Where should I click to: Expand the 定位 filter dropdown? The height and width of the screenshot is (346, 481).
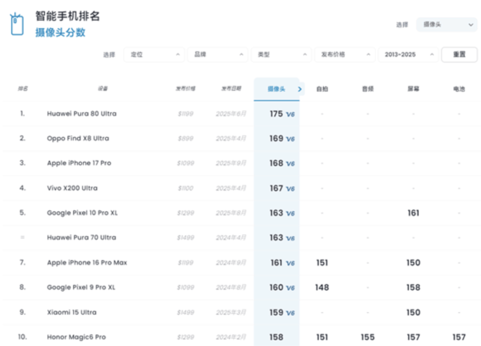coord(154,54)
